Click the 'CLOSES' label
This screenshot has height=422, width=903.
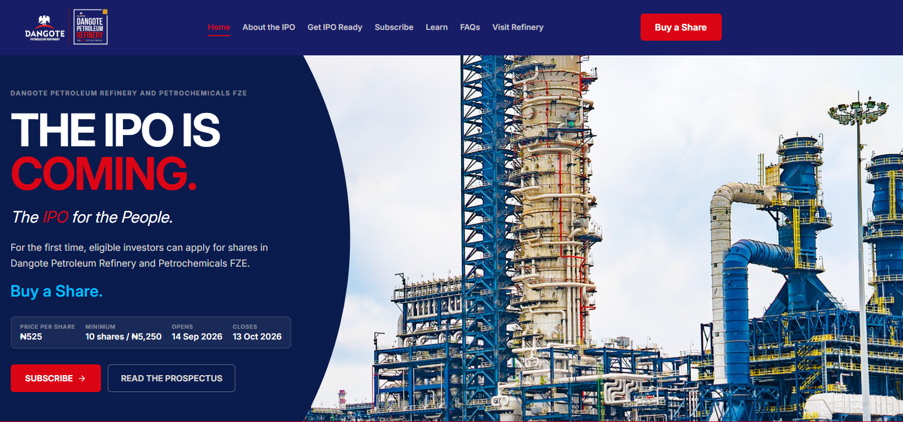click(x=245, y=327)
